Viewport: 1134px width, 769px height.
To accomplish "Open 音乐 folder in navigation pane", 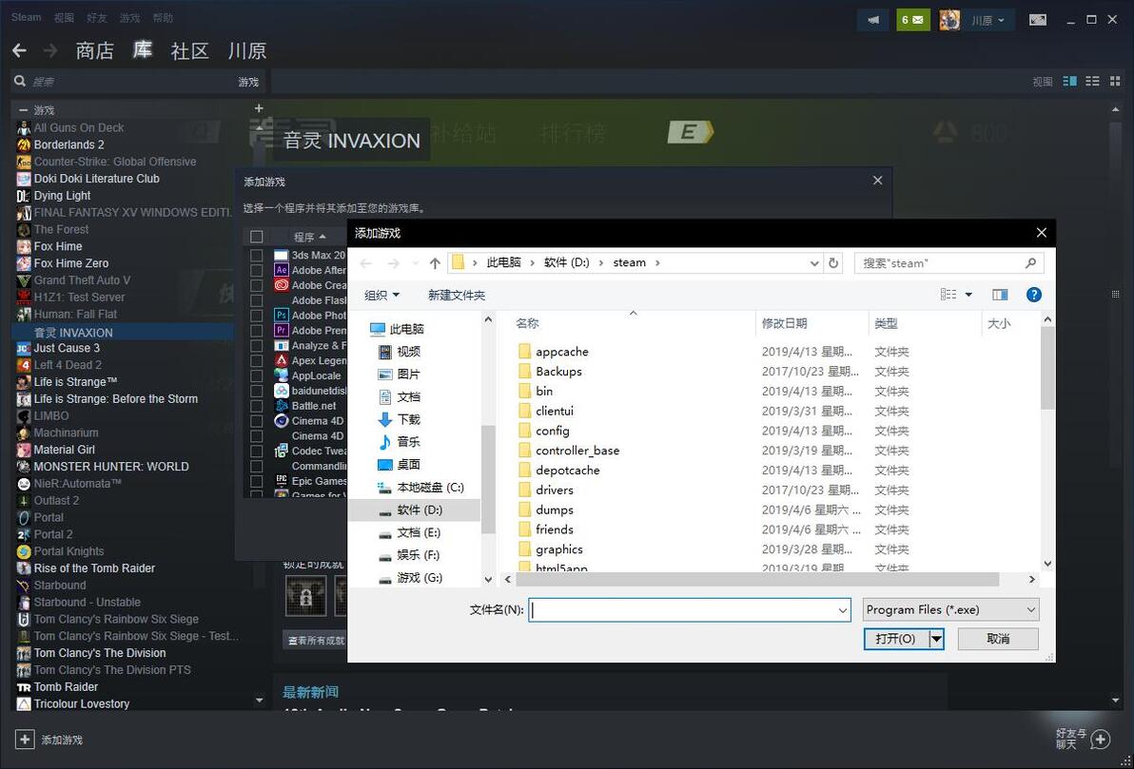I will click(x=409, y=442).
